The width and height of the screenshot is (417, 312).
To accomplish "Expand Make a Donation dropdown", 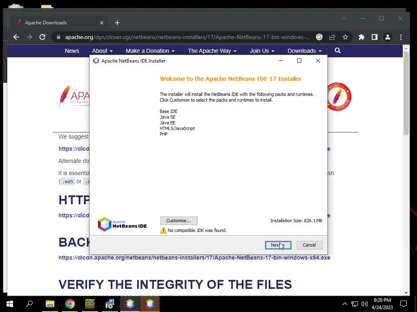I will point(150,51).
